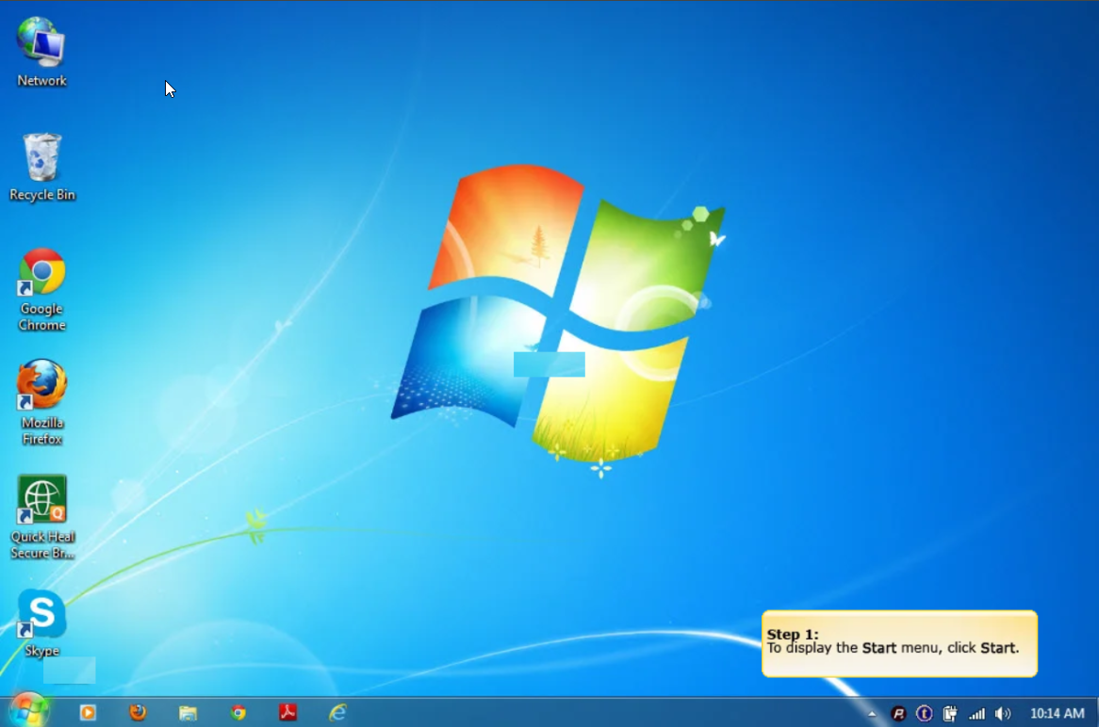The width and height of the screenshot is (1099, 727).
Task: Open the speaker volume control
Action: tap(1003, 714)
